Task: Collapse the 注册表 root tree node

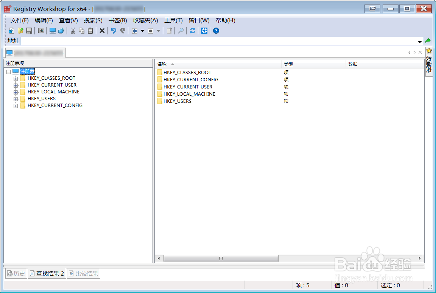Action: (x=9, y=72)
